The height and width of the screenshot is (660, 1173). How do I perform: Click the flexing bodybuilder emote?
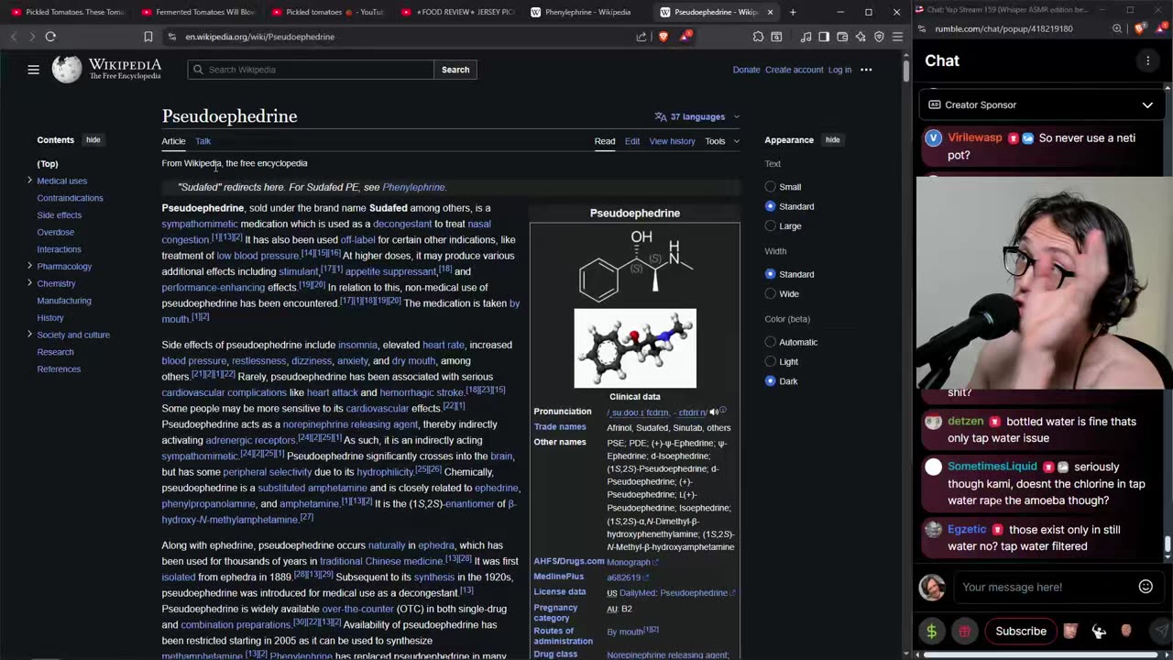coord(1099,631)
